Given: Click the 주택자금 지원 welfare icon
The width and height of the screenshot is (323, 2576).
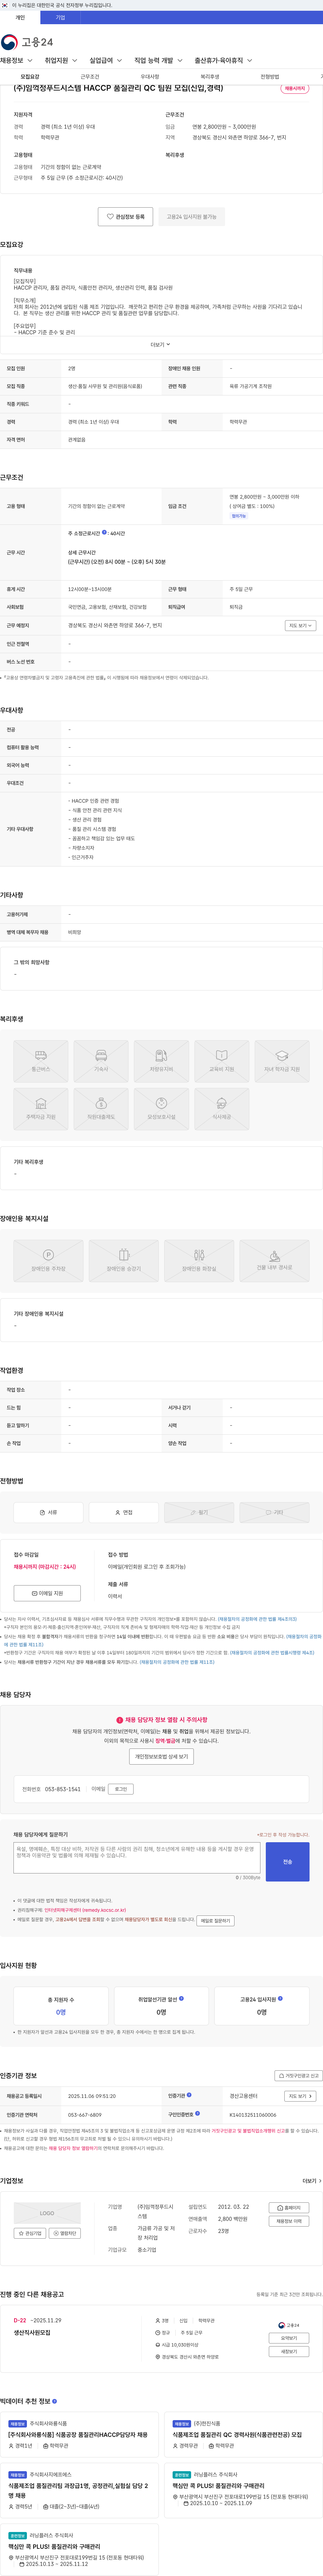Looking at the screenshot, I should point(41,1109).
